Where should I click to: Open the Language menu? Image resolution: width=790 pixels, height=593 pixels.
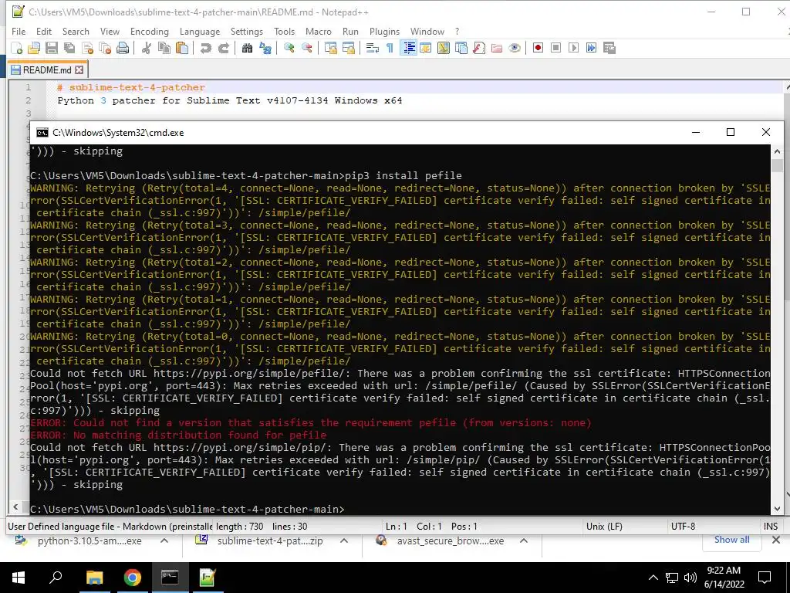tap(200, 31)
